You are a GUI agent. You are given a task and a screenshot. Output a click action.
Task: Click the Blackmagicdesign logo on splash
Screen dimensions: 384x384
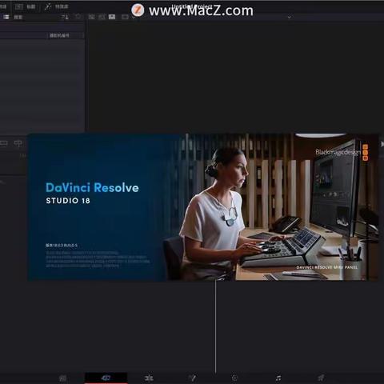tap(342, 152)
